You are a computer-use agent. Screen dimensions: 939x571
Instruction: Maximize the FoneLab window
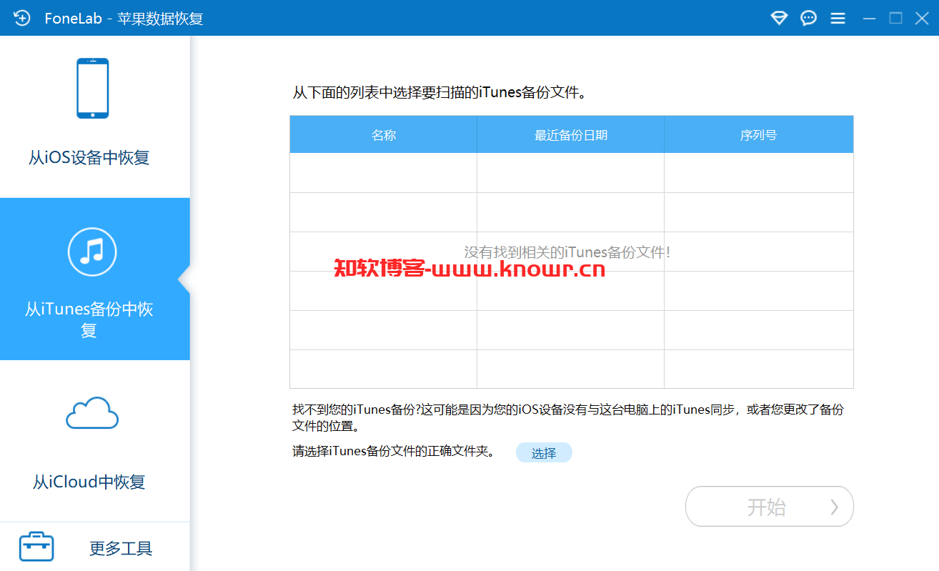[x=895, y=18]
